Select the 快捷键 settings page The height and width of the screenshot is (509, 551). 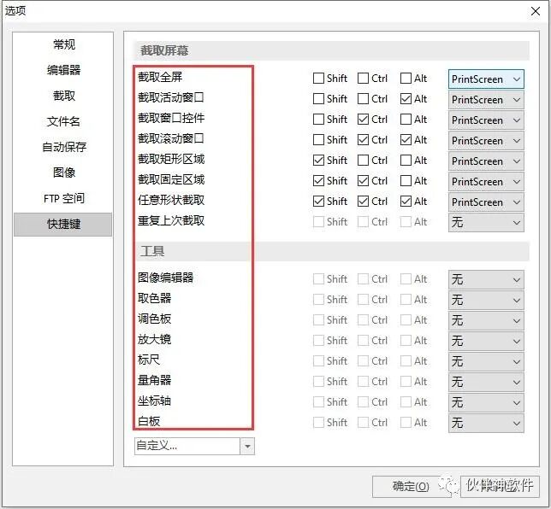63,224
